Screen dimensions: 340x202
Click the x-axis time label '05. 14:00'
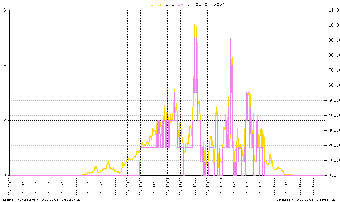194,187
